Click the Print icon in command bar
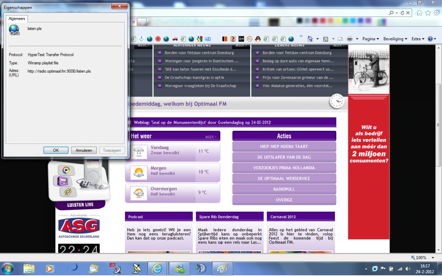Viewport: 442px width, 276px height. click(x=349, y=39)
